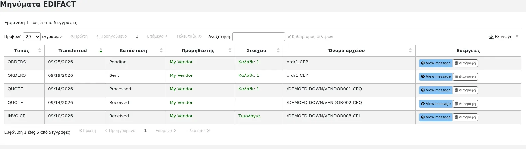Expand the Εξαγωγή export dropdown
This screenshot has height=149, width=526.
[503, 37]
